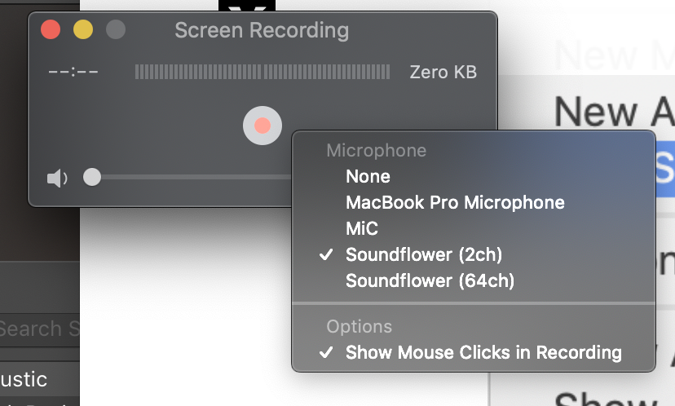Click the volume slider knob
The image size is (675, 406).
click(x=91, y=177)
